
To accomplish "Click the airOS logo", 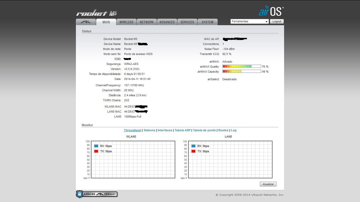I will coord(271,11).
